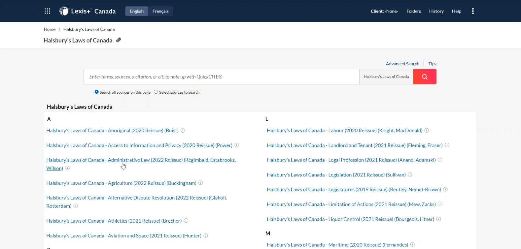
Task: Open Legislation (2021 Reissue) (Sullivan) title
Action: [x=336, y=175]
